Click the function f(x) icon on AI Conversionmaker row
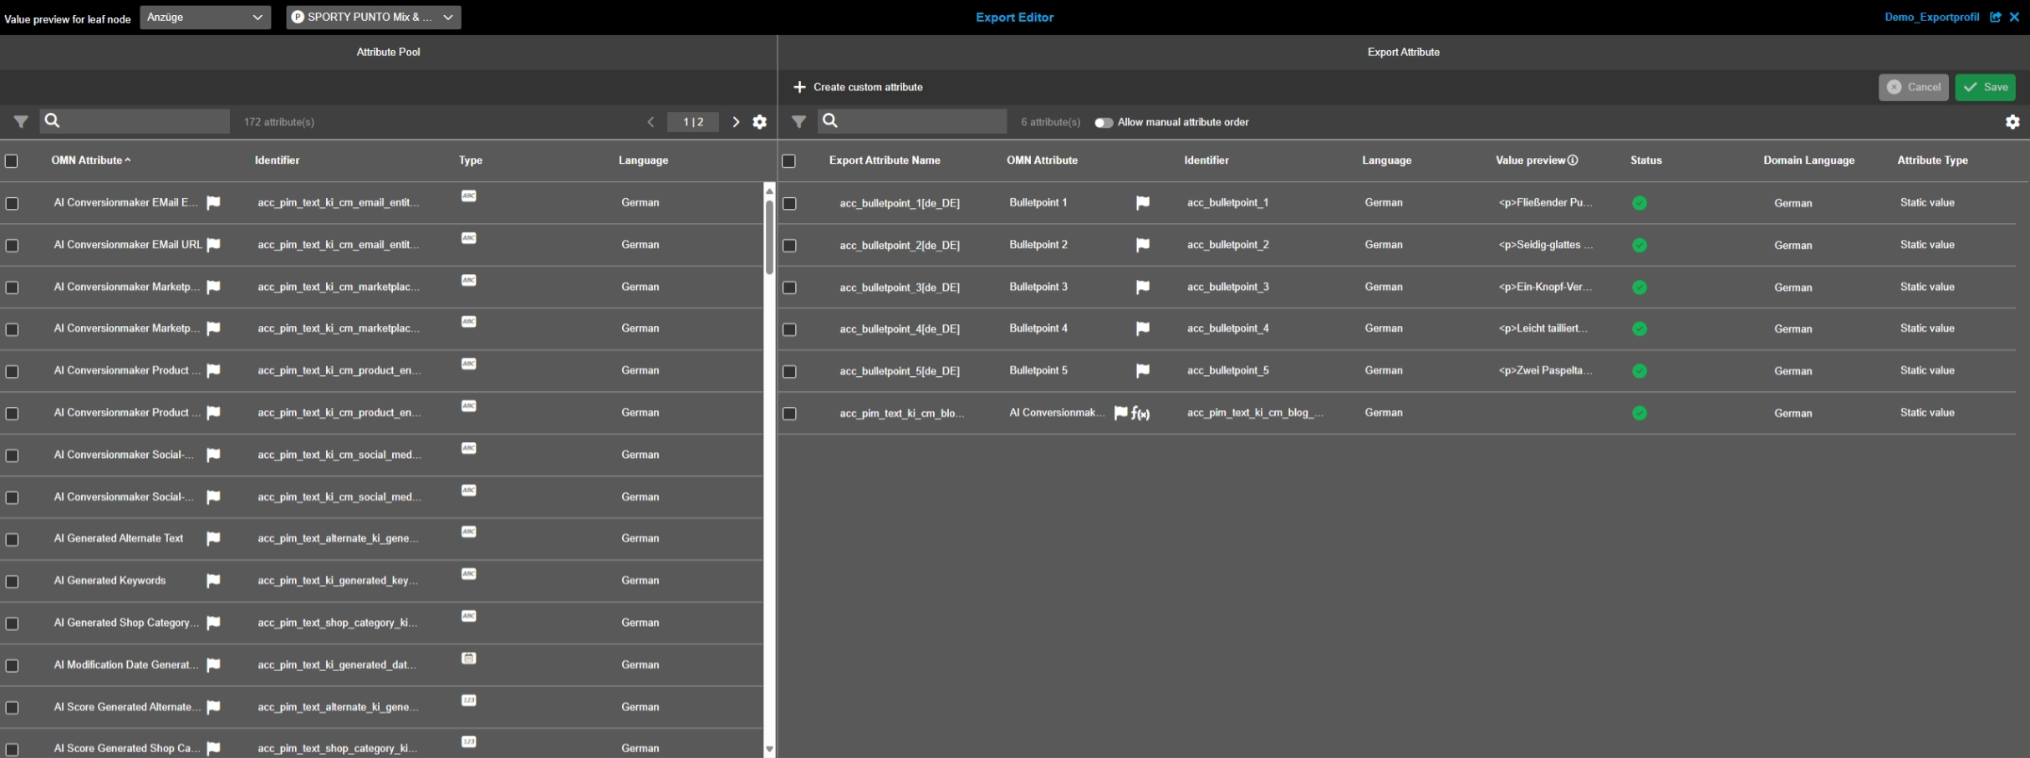The width and height of the screenshot is (2030, 758). pos(1140,413)
